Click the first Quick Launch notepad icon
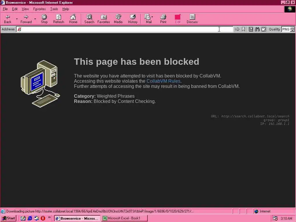The width and height of the screenshot is (296, 222). pos(23,218)
